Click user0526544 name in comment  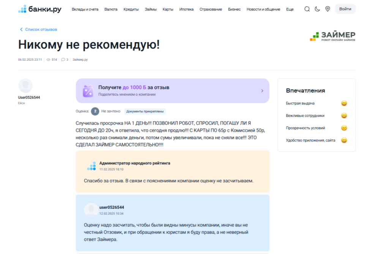112,207
